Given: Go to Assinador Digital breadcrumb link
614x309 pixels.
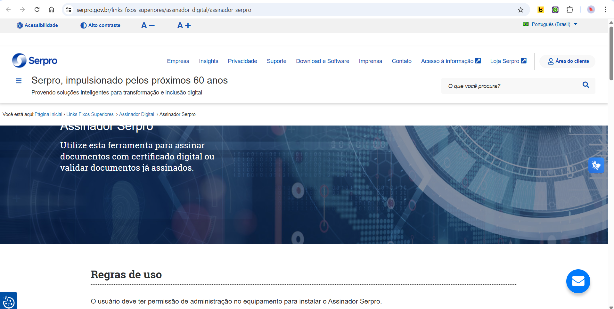Looking at the screenshot, I should pos(136,114).
